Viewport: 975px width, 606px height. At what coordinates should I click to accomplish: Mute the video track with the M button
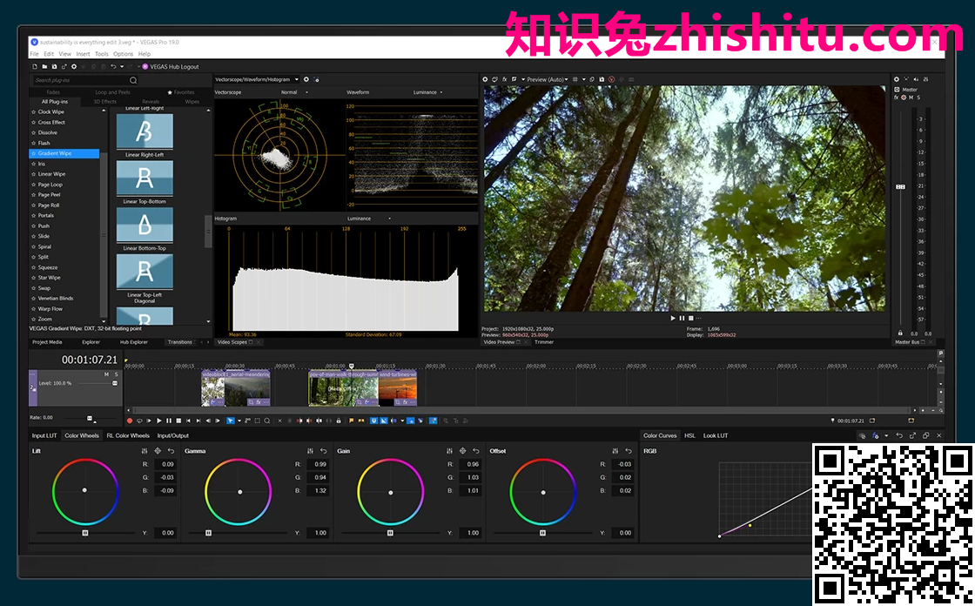(106, 374)
